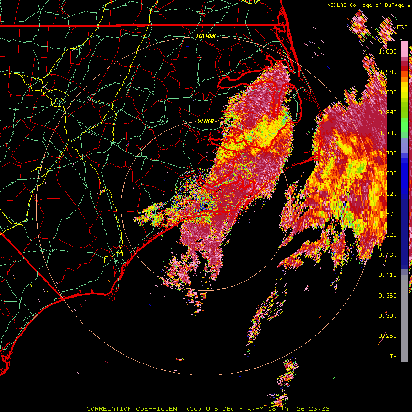412x412 pixels.
Task: Select the 0.787 scale value
Action: point(388,133)
